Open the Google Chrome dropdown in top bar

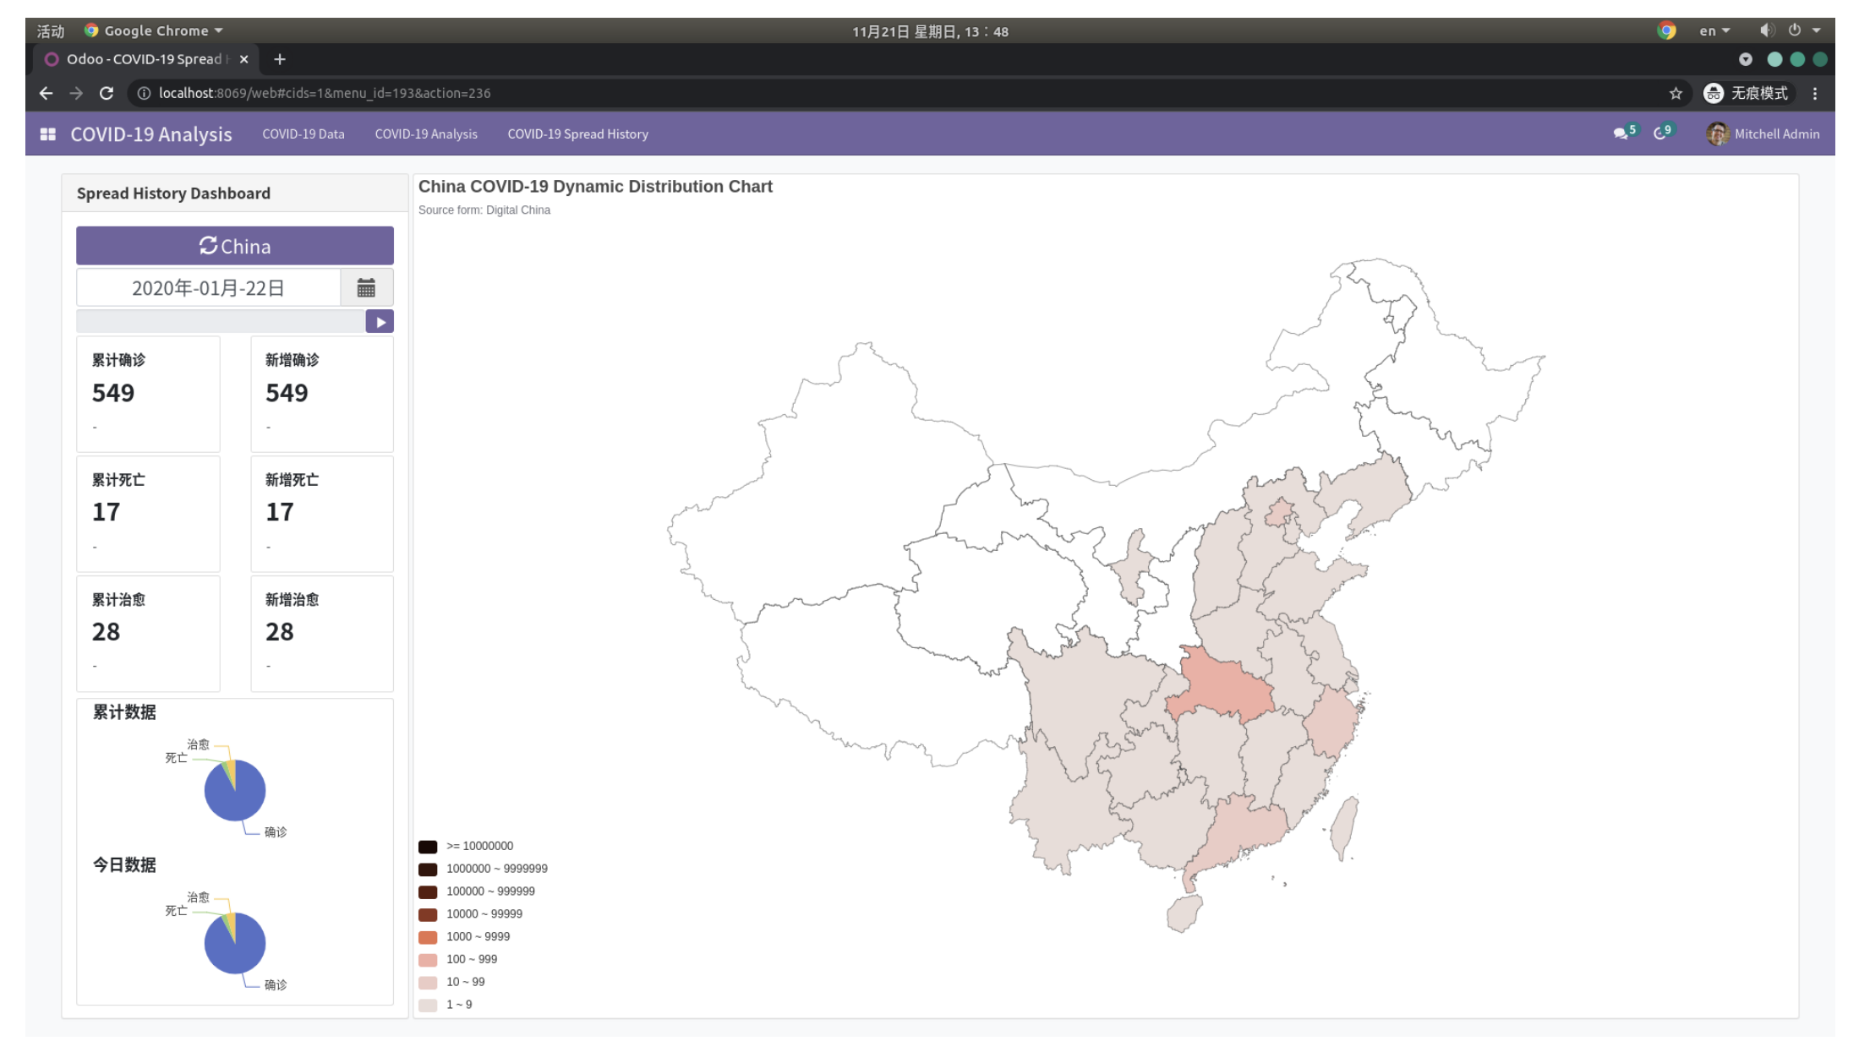tap(154, 30)
